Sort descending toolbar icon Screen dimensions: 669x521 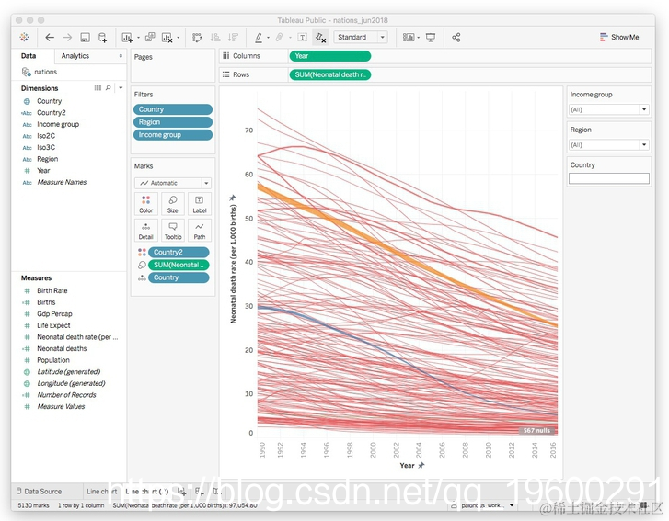click(233, 38)
